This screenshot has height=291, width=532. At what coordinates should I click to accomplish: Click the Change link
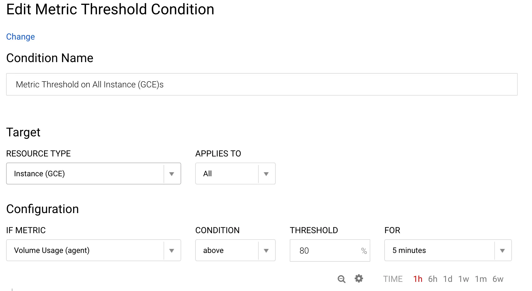(20, 37)
